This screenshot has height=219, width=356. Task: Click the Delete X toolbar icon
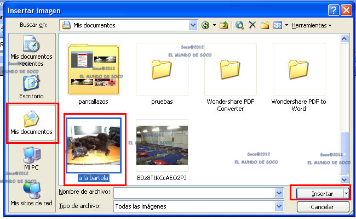point(252,25)
